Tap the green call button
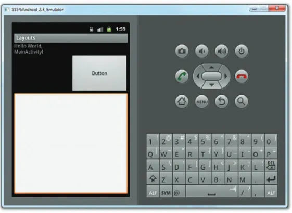Screen dimensions: 292x213 click(x=182, y=76)
